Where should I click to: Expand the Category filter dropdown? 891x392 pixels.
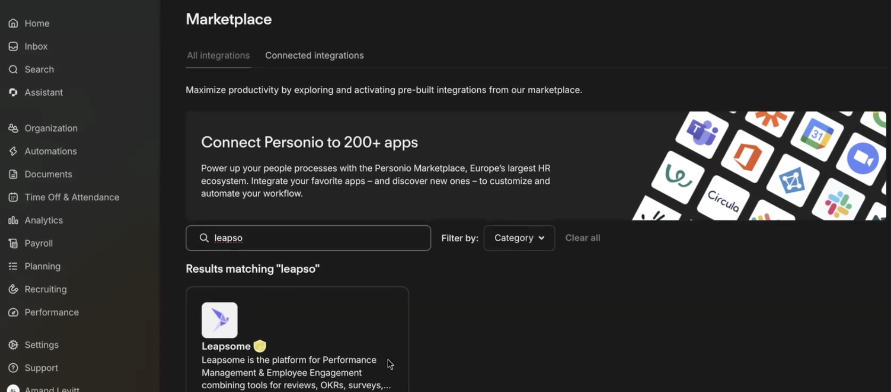point(519,238)
